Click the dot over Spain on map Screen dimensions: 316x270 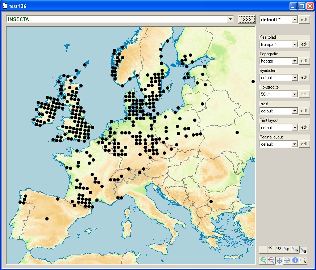pos(47,219)
